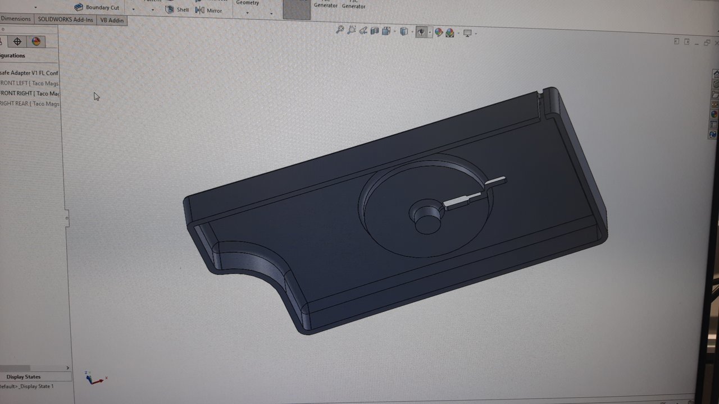Open View Orientation dropdown arrow

coord(395,32)
